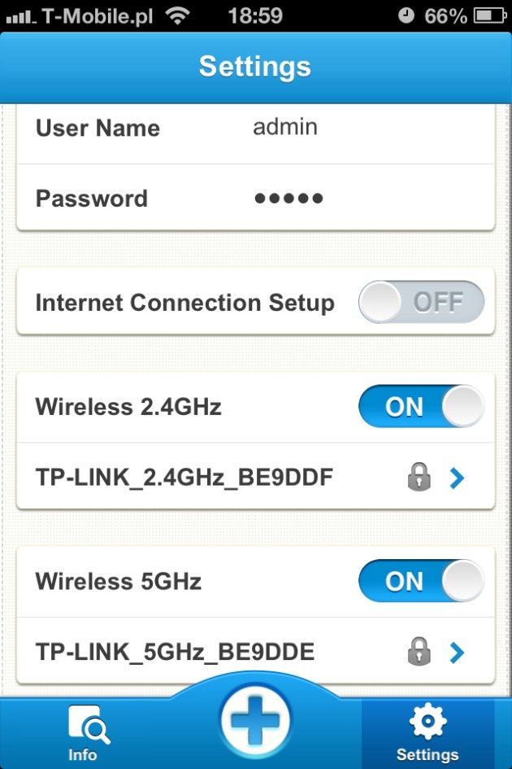Screen dimensions: 512x769
Task: Open chevron for TP-LINK_2.4GHz_BE9DDF network
Action: (x=457, y=478)
